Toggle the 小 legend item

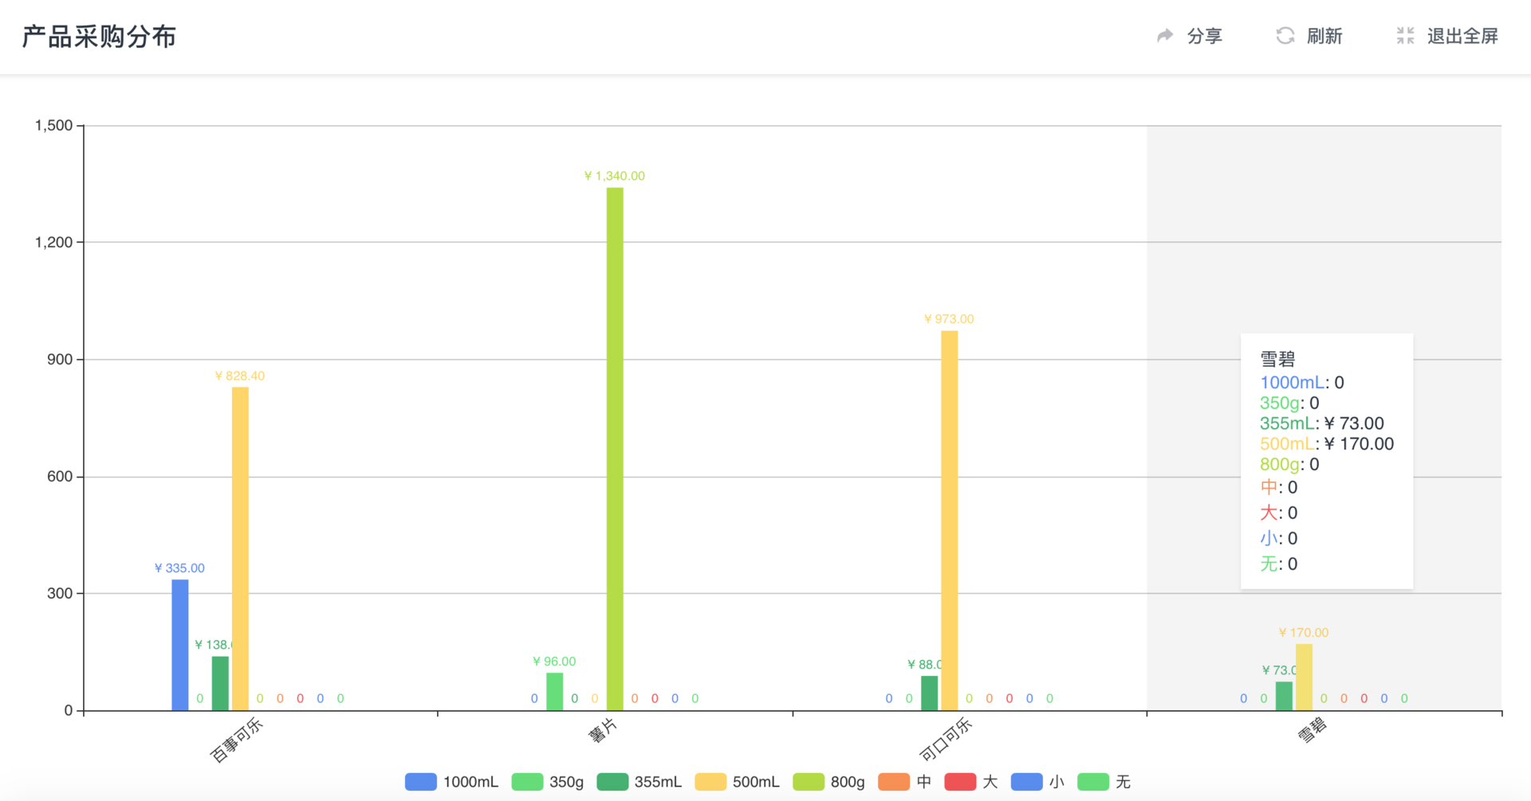click(x=1037, y=782)
